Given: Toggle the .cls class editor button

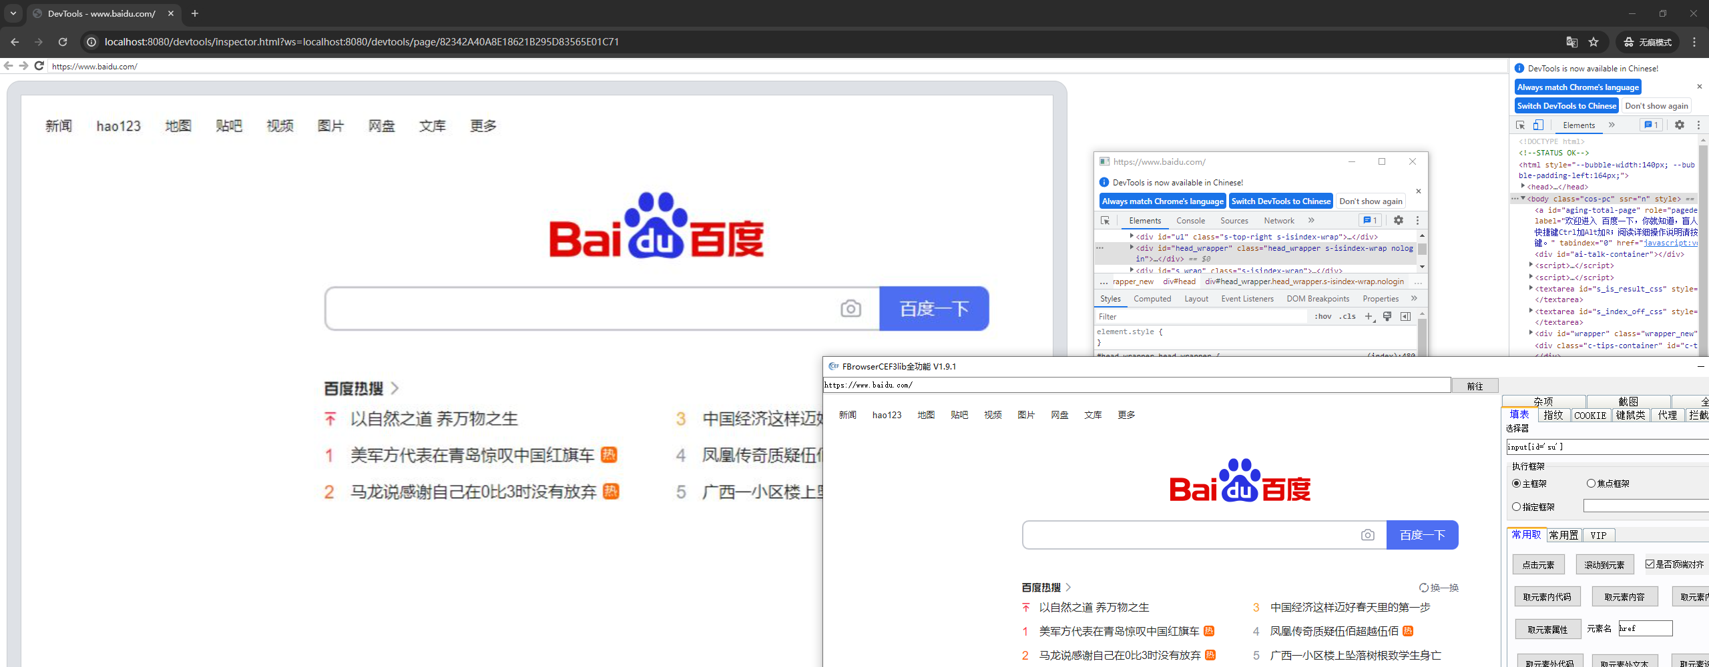Looking at the screenshot, I should [x=1347, y=316].
